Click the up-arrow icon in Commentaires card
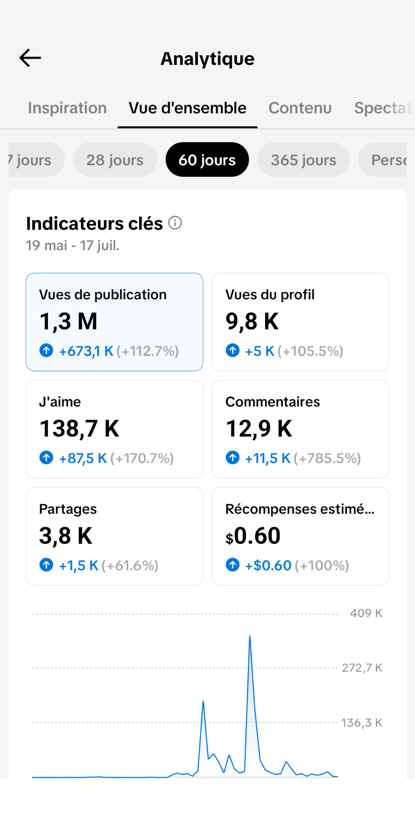 [232, 458]
